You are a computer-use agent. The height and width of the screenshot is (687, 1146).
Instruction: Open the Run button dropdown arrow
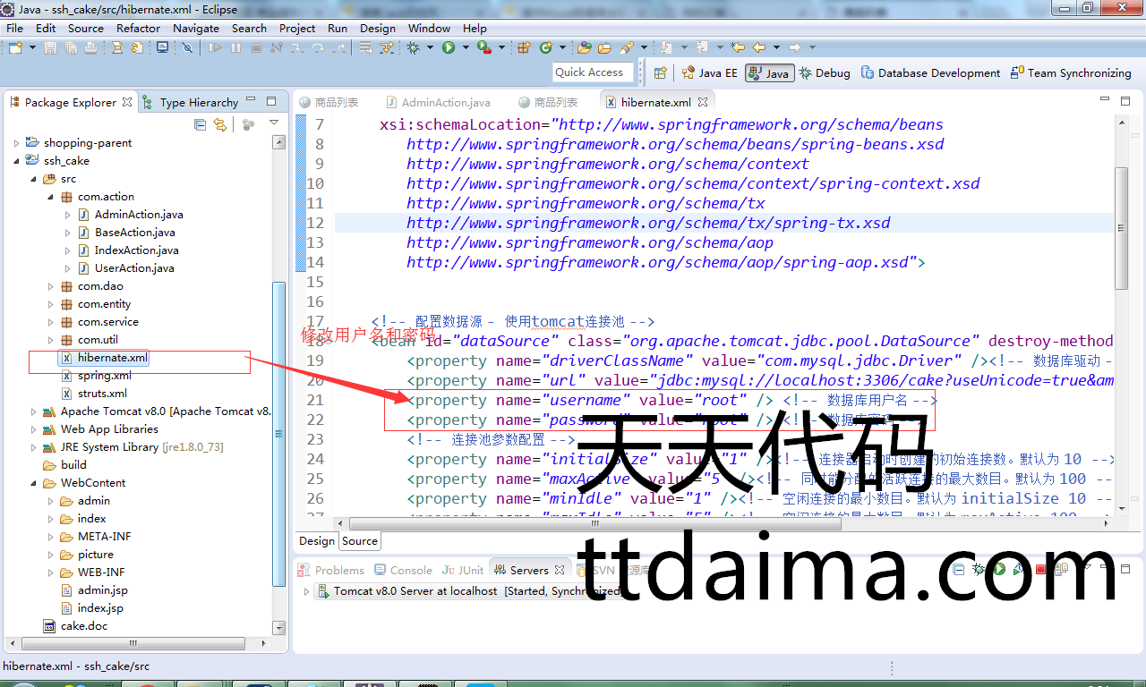click(x=464, y=47)
